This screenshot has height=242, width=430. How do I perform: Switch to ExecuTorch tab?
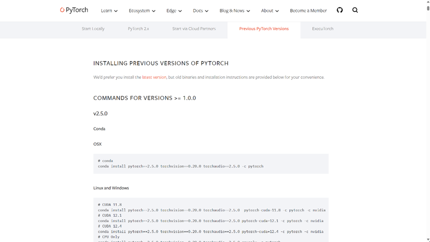click(x=323, y=29)
